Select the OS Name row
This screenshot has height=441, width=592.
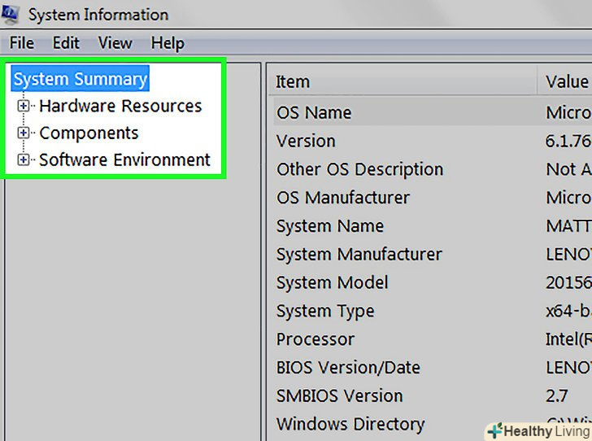[433, 112]
